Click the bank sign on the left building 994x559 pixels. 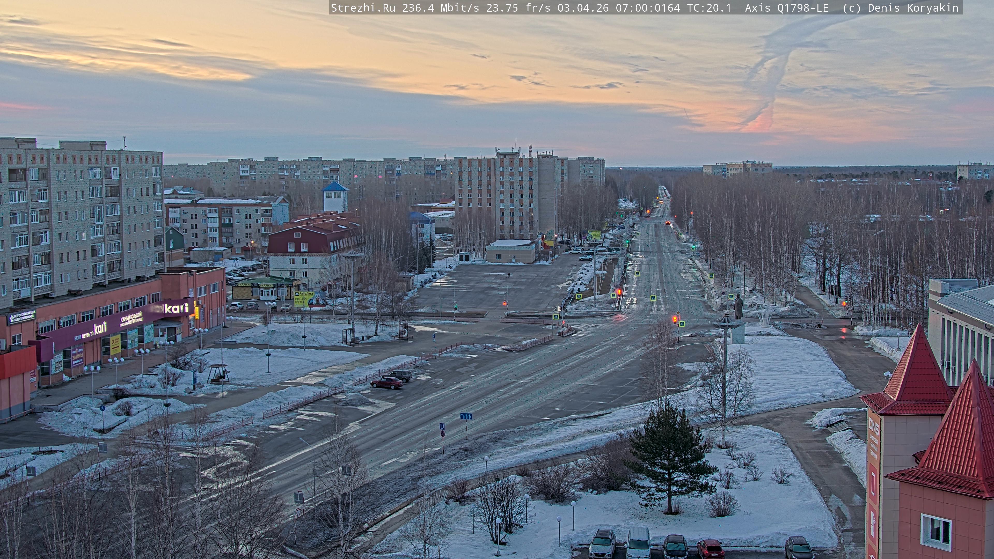pos(22,317)
